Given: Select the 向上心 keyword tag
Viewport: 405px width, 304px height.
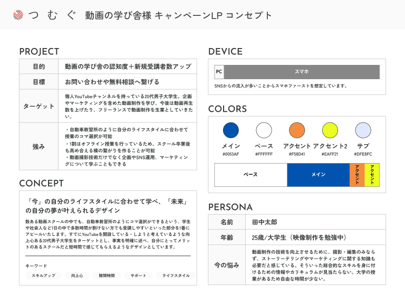Looking at the screenshot, I should (77, 275).
